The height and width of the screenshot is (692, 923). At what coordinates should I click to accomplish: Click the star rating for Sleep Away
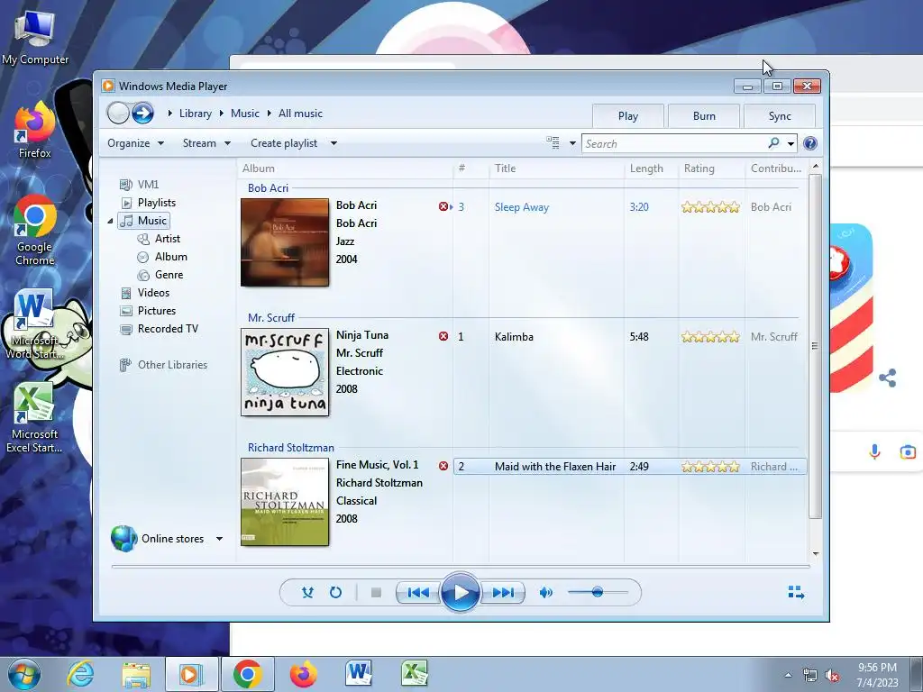click(710, 207)
